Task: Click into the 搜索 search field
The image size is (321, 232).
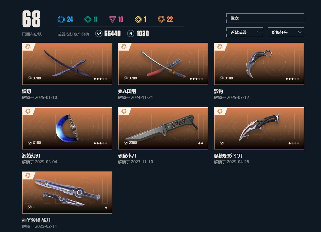Action: [x=265, y=18]
